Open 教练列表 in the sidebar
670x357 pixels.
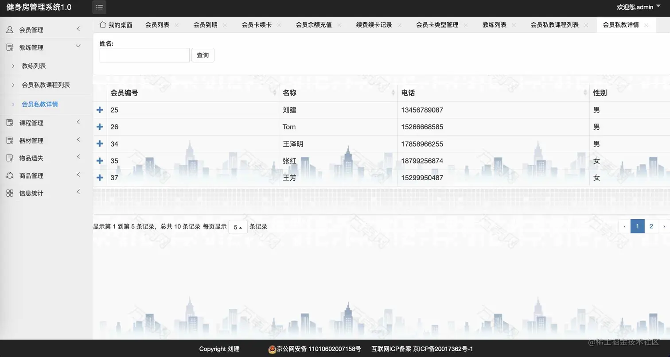pos(34,66)
